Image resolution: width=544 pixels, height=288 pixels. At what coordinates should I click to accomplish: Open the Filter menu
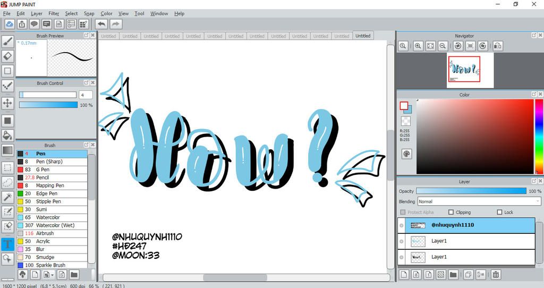[x=54, y=13]
